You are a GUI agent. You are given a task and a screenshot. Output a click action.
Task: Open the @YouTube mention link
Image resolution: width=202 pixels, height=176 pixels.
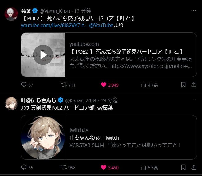pos(101,25)
